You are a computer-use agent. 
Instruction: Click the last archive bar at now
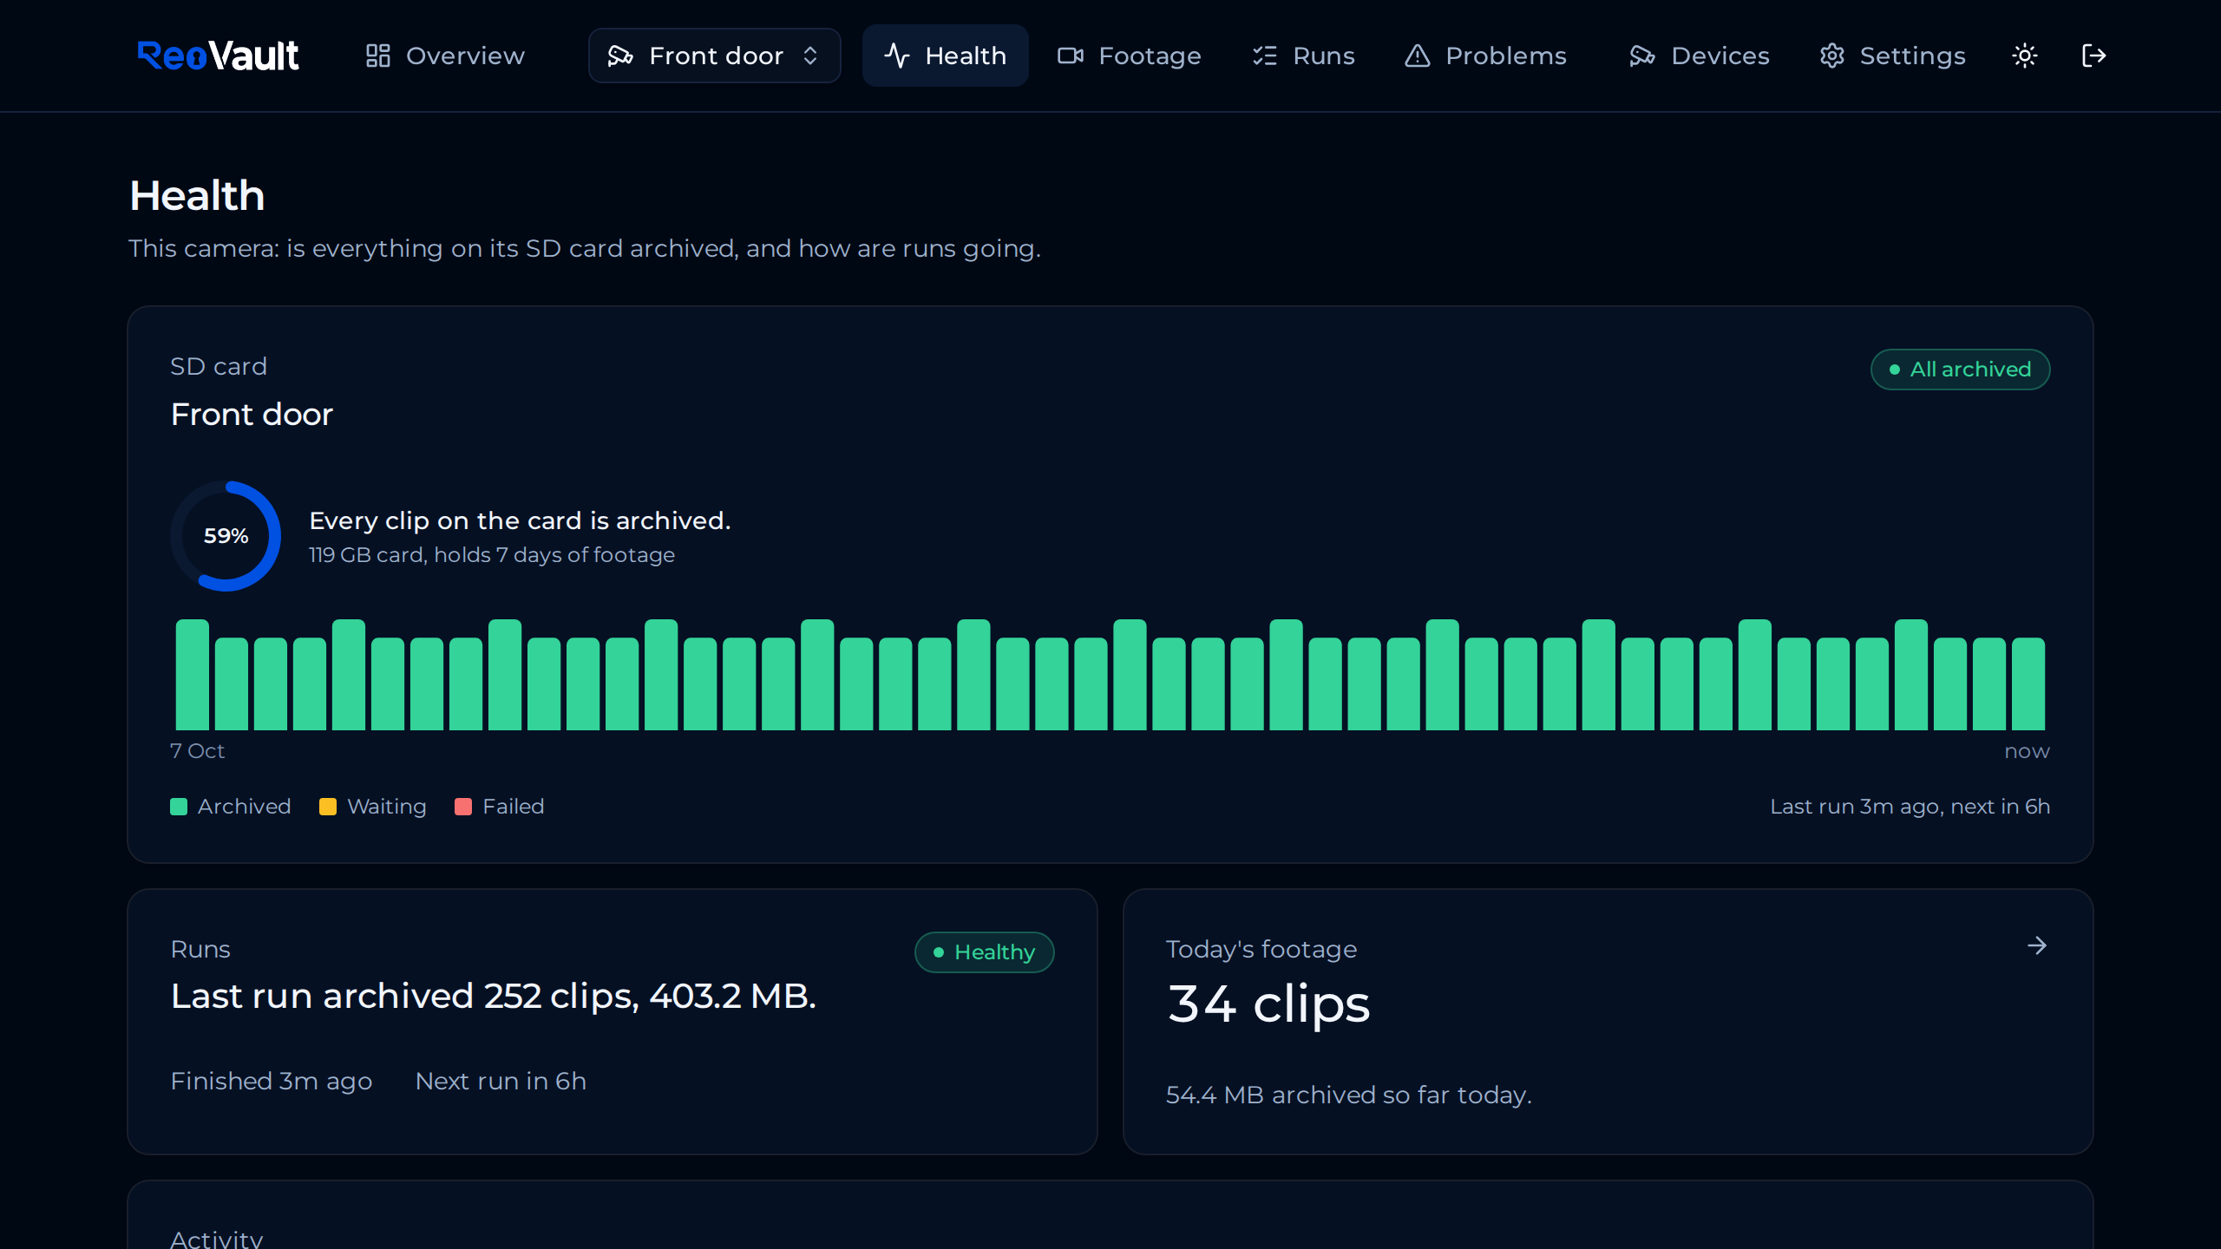pos(2028,684)
